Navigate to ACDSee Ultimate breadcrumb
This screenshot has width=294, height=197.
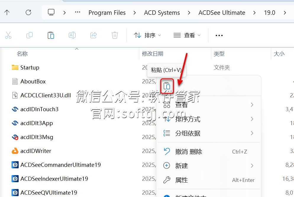click(x=222, y=12)
